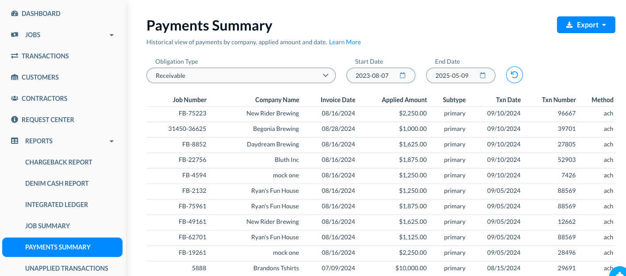Click the End Date field
Screen dimensions: 626x276
pos(461,76)
